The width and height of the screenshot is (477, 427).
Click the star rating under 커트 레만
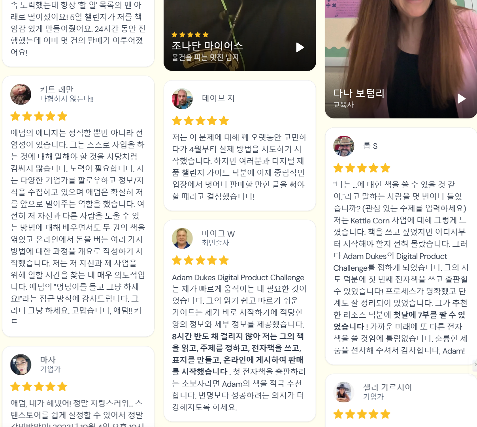[x=39, y=116]
